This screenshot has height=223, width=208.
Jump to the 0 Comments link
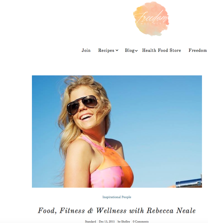click(140, 221)
